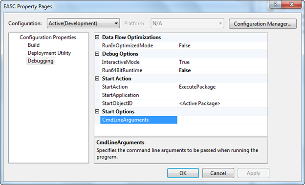Select Build in the properties tree
Screen dimensions: 305x185
pyautogui.click(x=34, y=45)
